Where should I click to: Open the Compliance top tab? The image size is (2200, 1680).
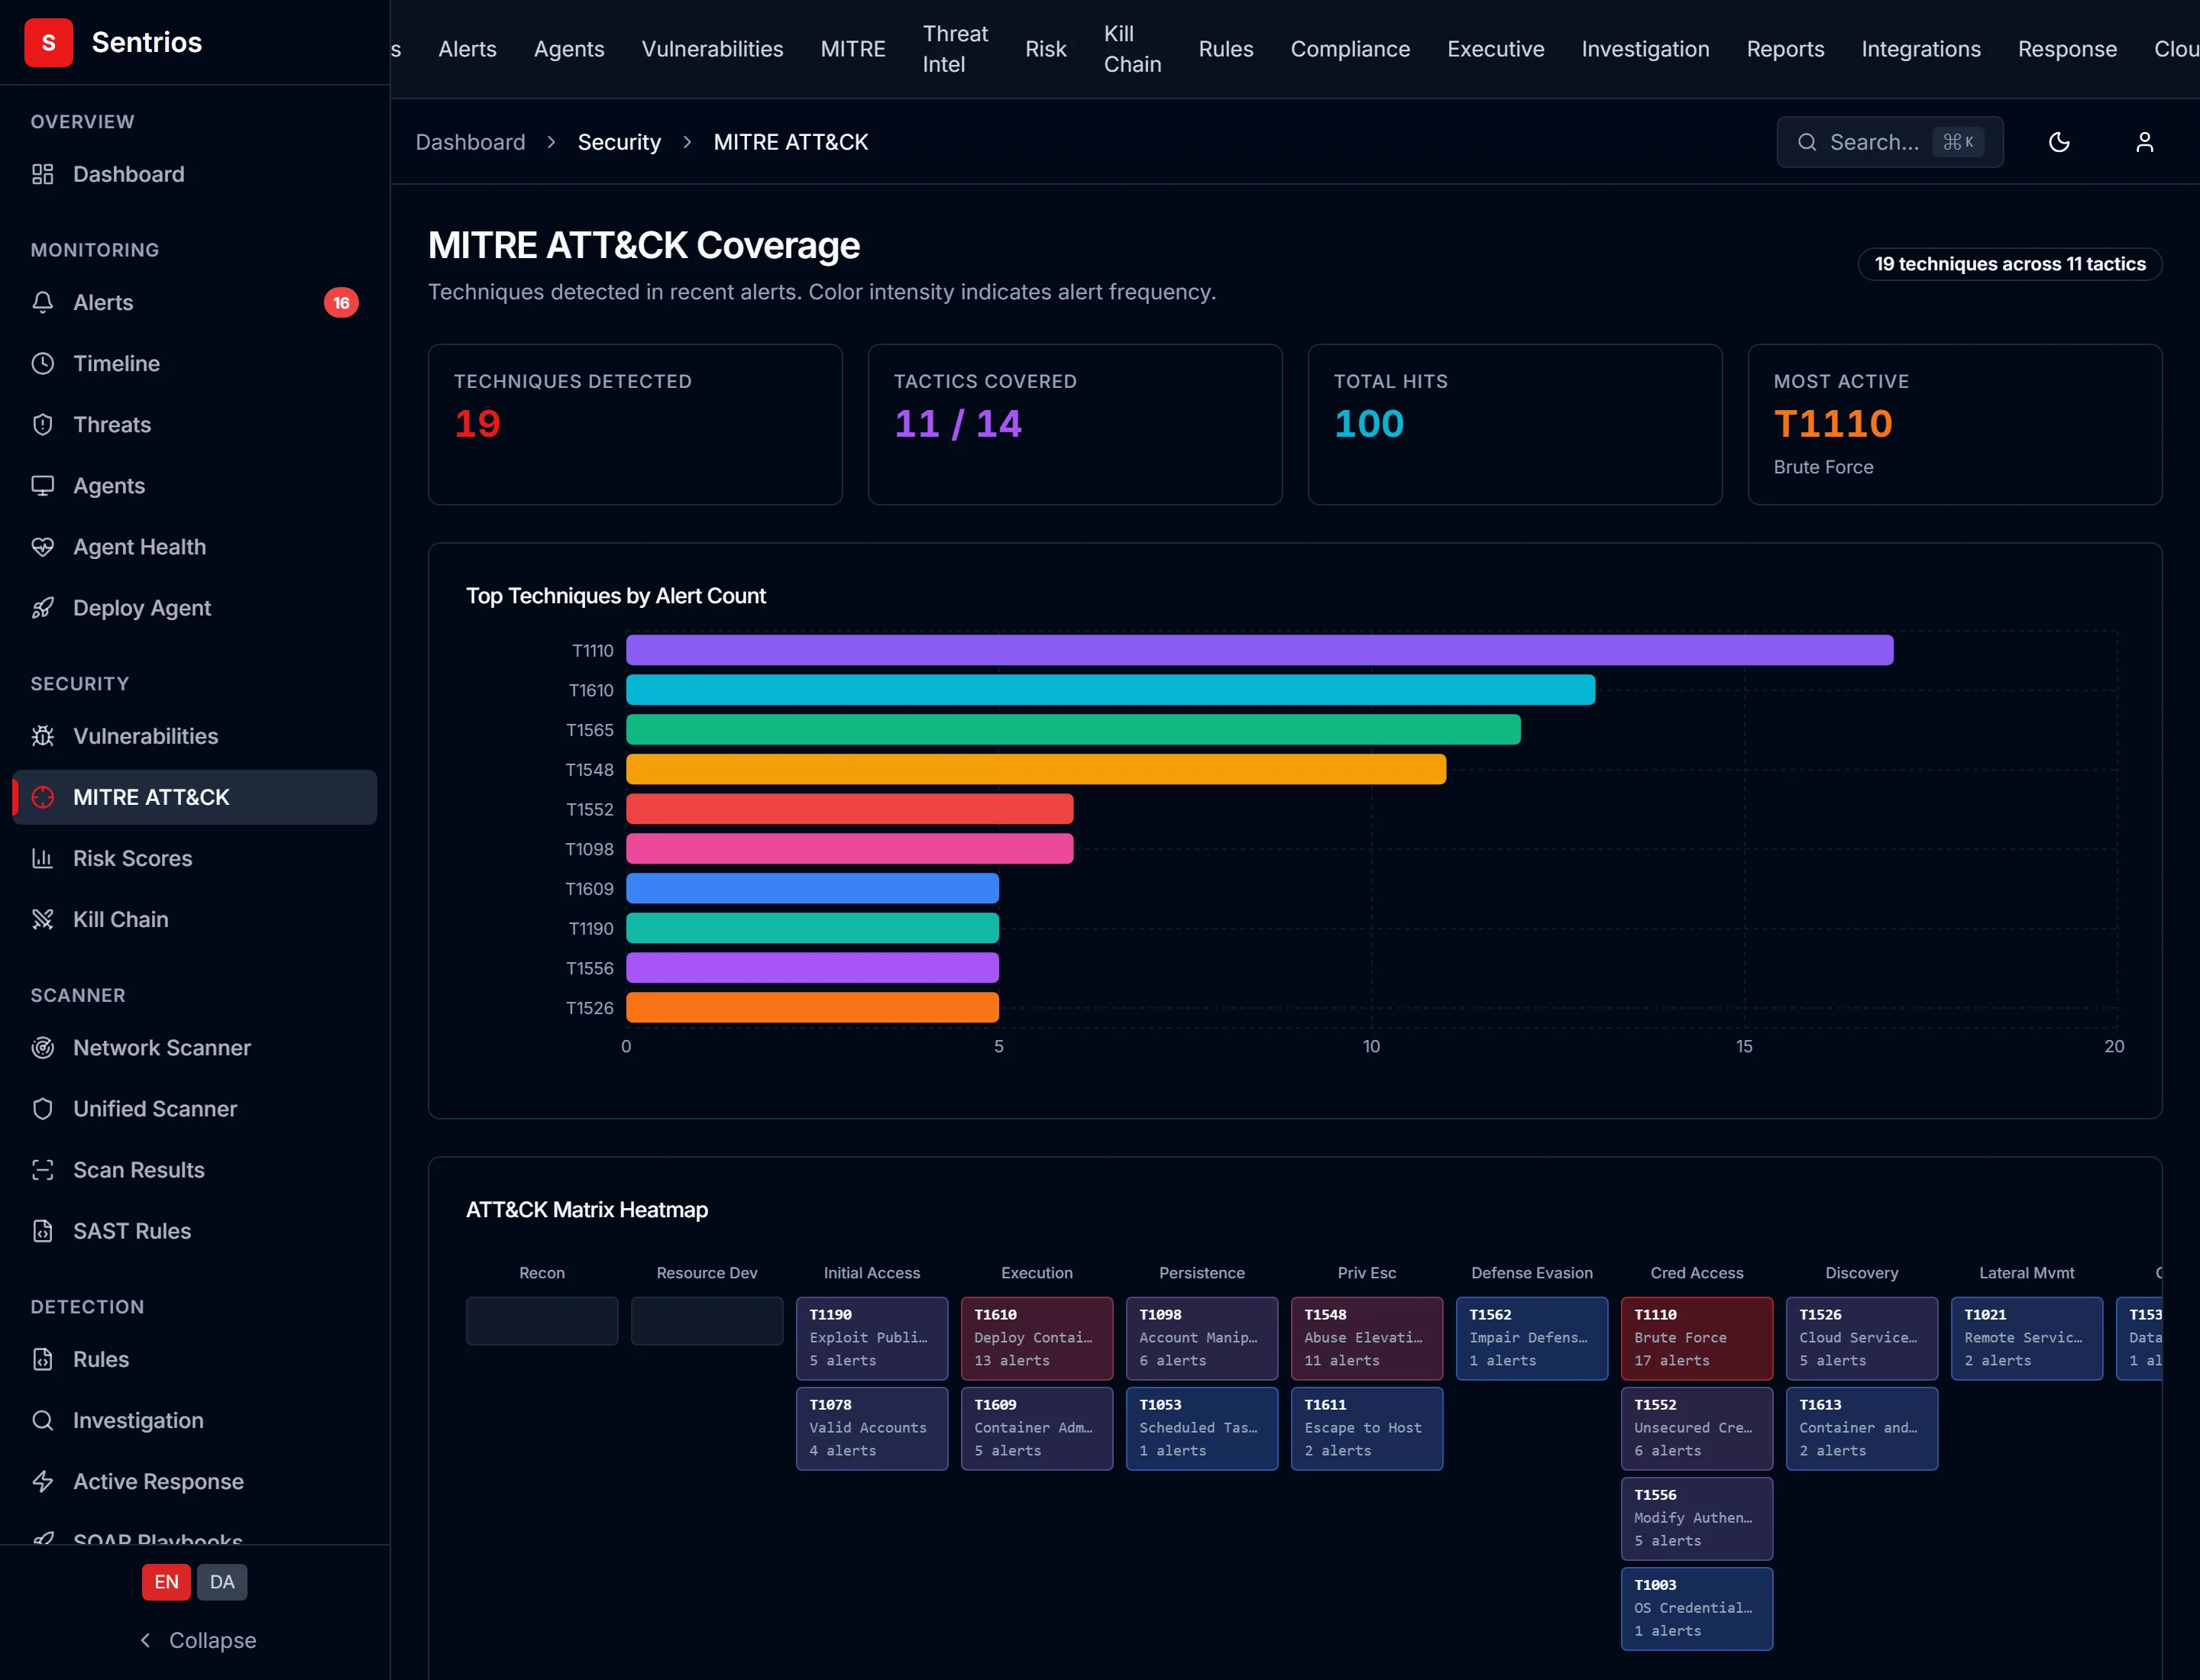1350,49
